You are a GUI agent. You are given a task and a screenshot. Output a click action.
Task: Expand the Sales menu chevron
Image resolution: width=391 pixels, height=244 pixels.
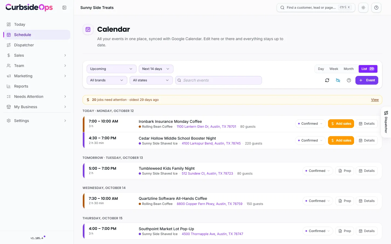coord(65,55)
